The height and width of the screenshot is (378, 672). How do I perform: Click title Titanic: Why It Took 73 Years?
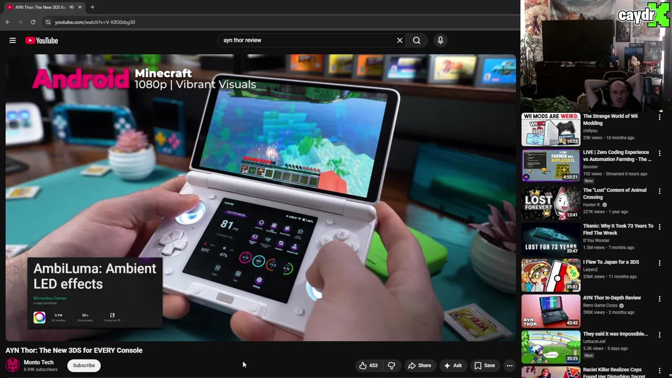618,229
